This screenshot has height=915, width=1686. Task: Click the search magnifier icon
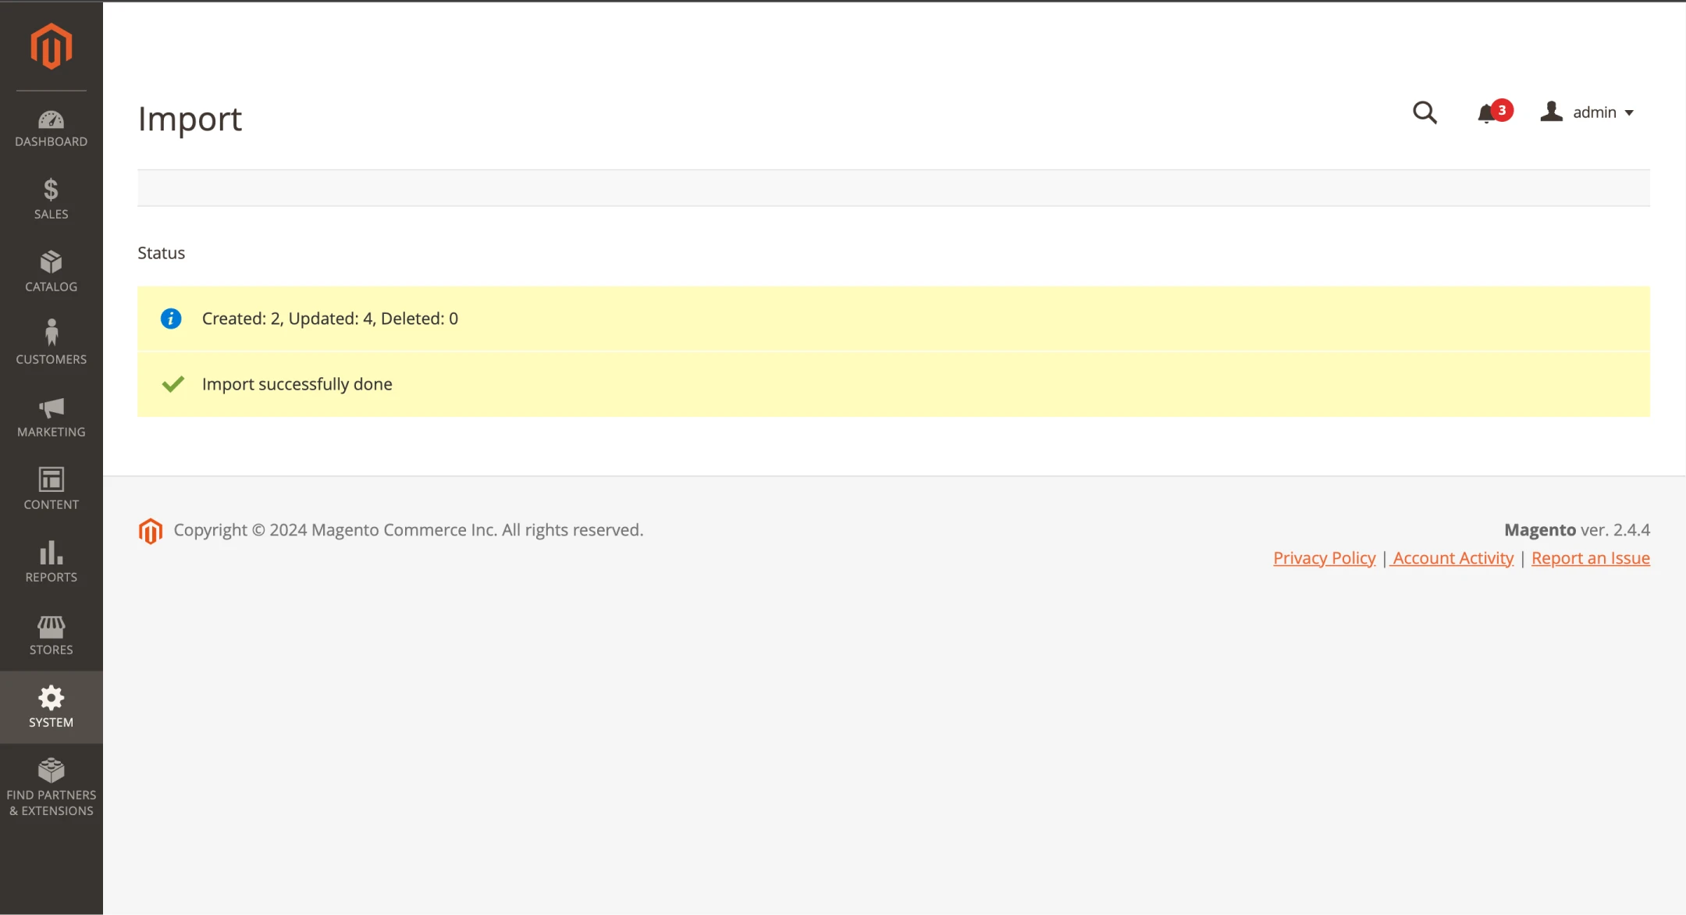coord(1425,112)
